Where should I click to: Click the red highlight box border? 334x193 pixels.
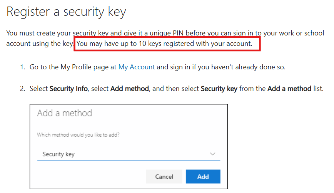pos(261,44)
